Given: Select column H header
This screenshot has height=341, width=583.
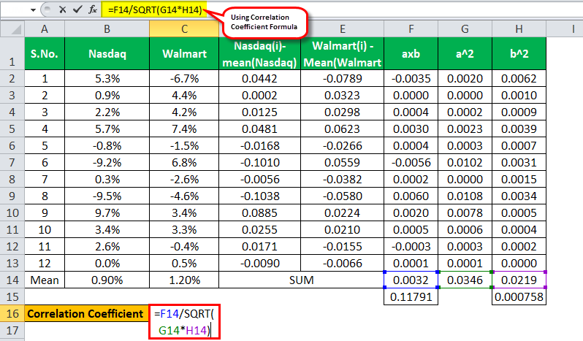Looking at the screenshot, I should [x=519, y=28].
